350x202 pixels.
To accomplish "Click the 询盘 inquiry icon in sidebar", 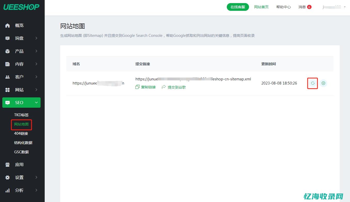I will (7, 38).
